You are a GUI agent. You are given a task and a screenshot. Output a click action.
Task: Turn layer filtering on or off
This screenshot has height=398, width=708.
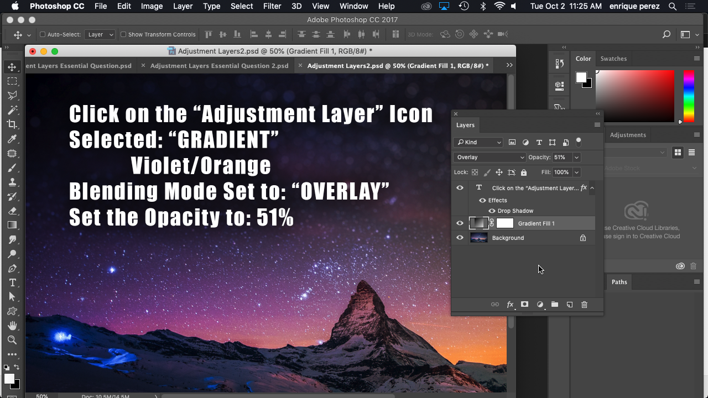(579, 142)
